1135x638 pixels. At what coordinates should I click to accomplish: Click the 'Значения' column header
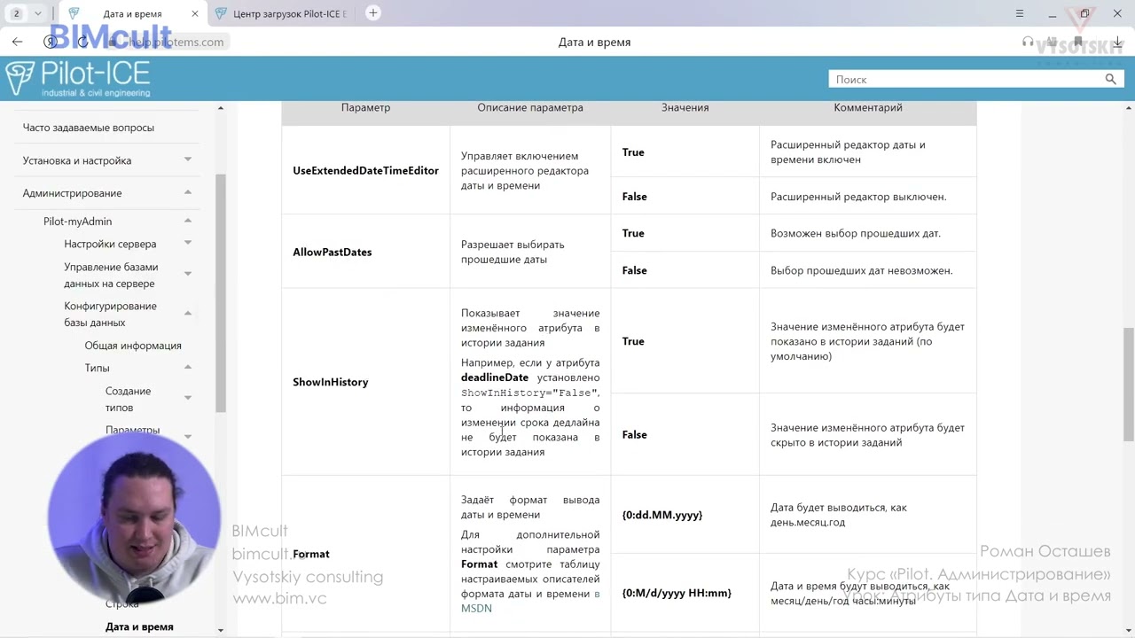(x=685, y=107)
